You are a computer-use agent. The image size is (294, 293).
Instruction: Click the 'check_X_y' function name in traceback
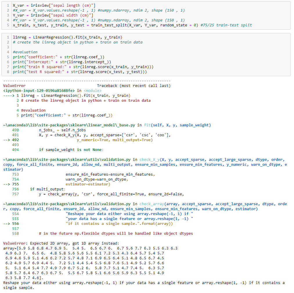point(149,159)
